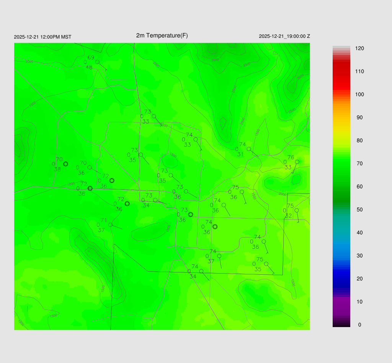Click the station circle showing 74 and 37
392x363 pixels.
pyautogui.click(x=219, y=256)
